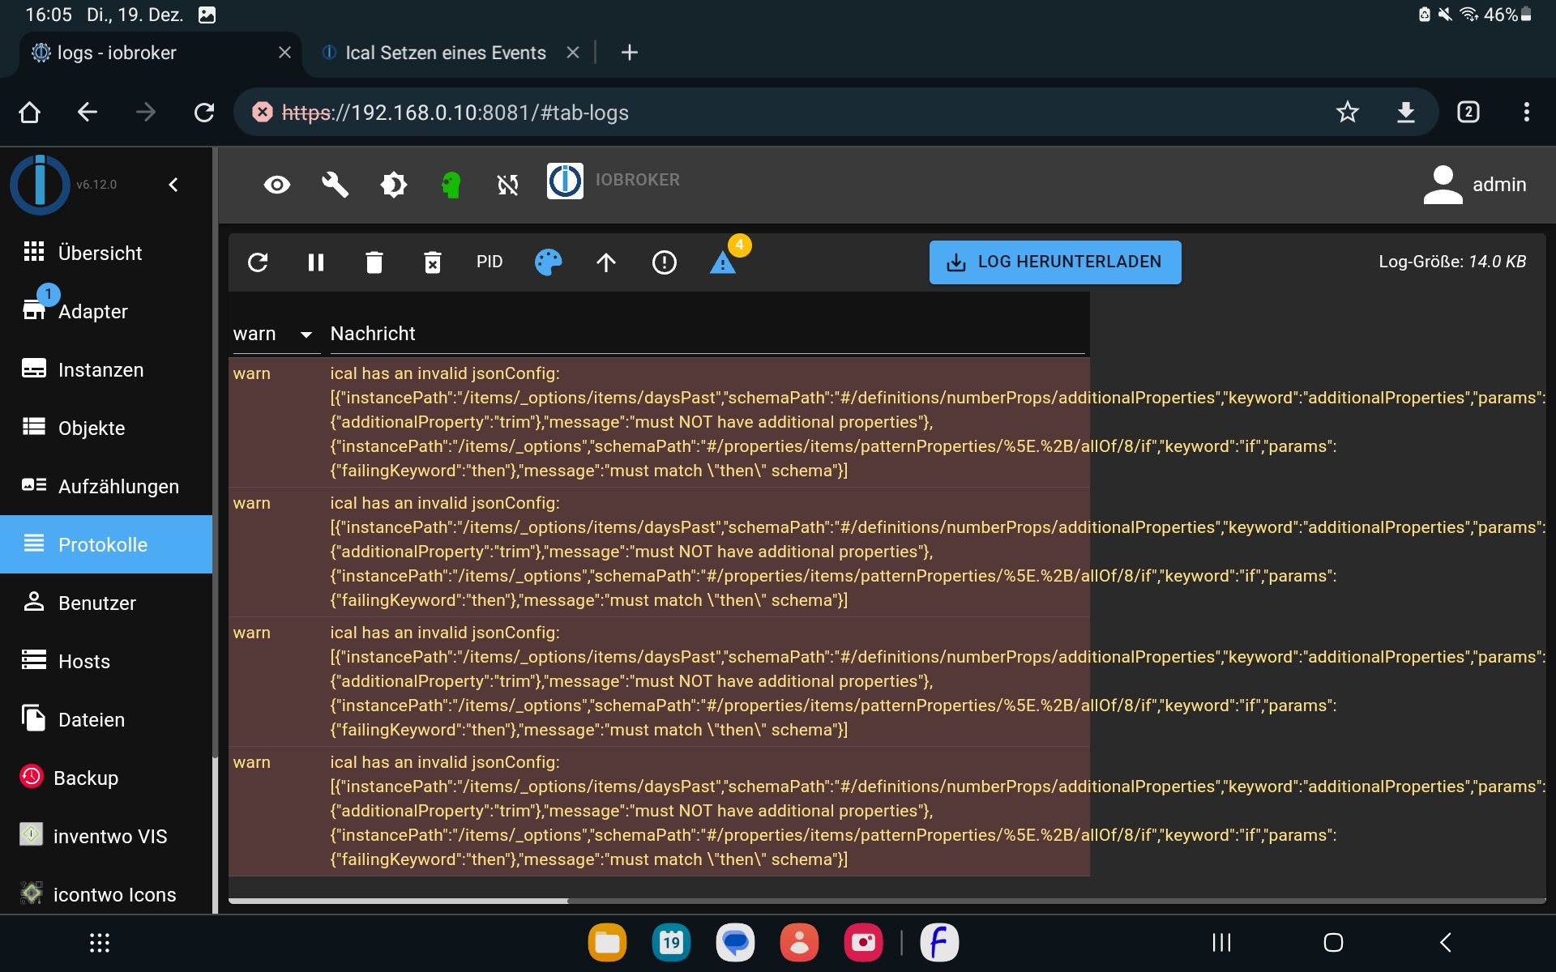Open the warnings triangle with badge 4
This screenshot has width=1556, height=972.
click(723, 262)
